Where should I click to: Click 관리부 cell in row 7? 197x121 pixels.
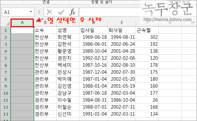(x=45, y=72)
